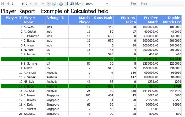Viewport: 185px width, 117px height.
Task: Refresh the report
Action: point(54,4)
